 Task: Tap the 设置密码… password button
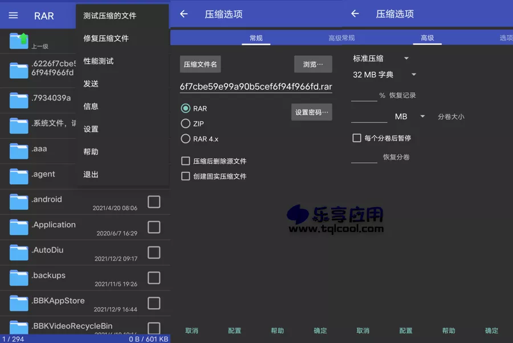(311, 111)
